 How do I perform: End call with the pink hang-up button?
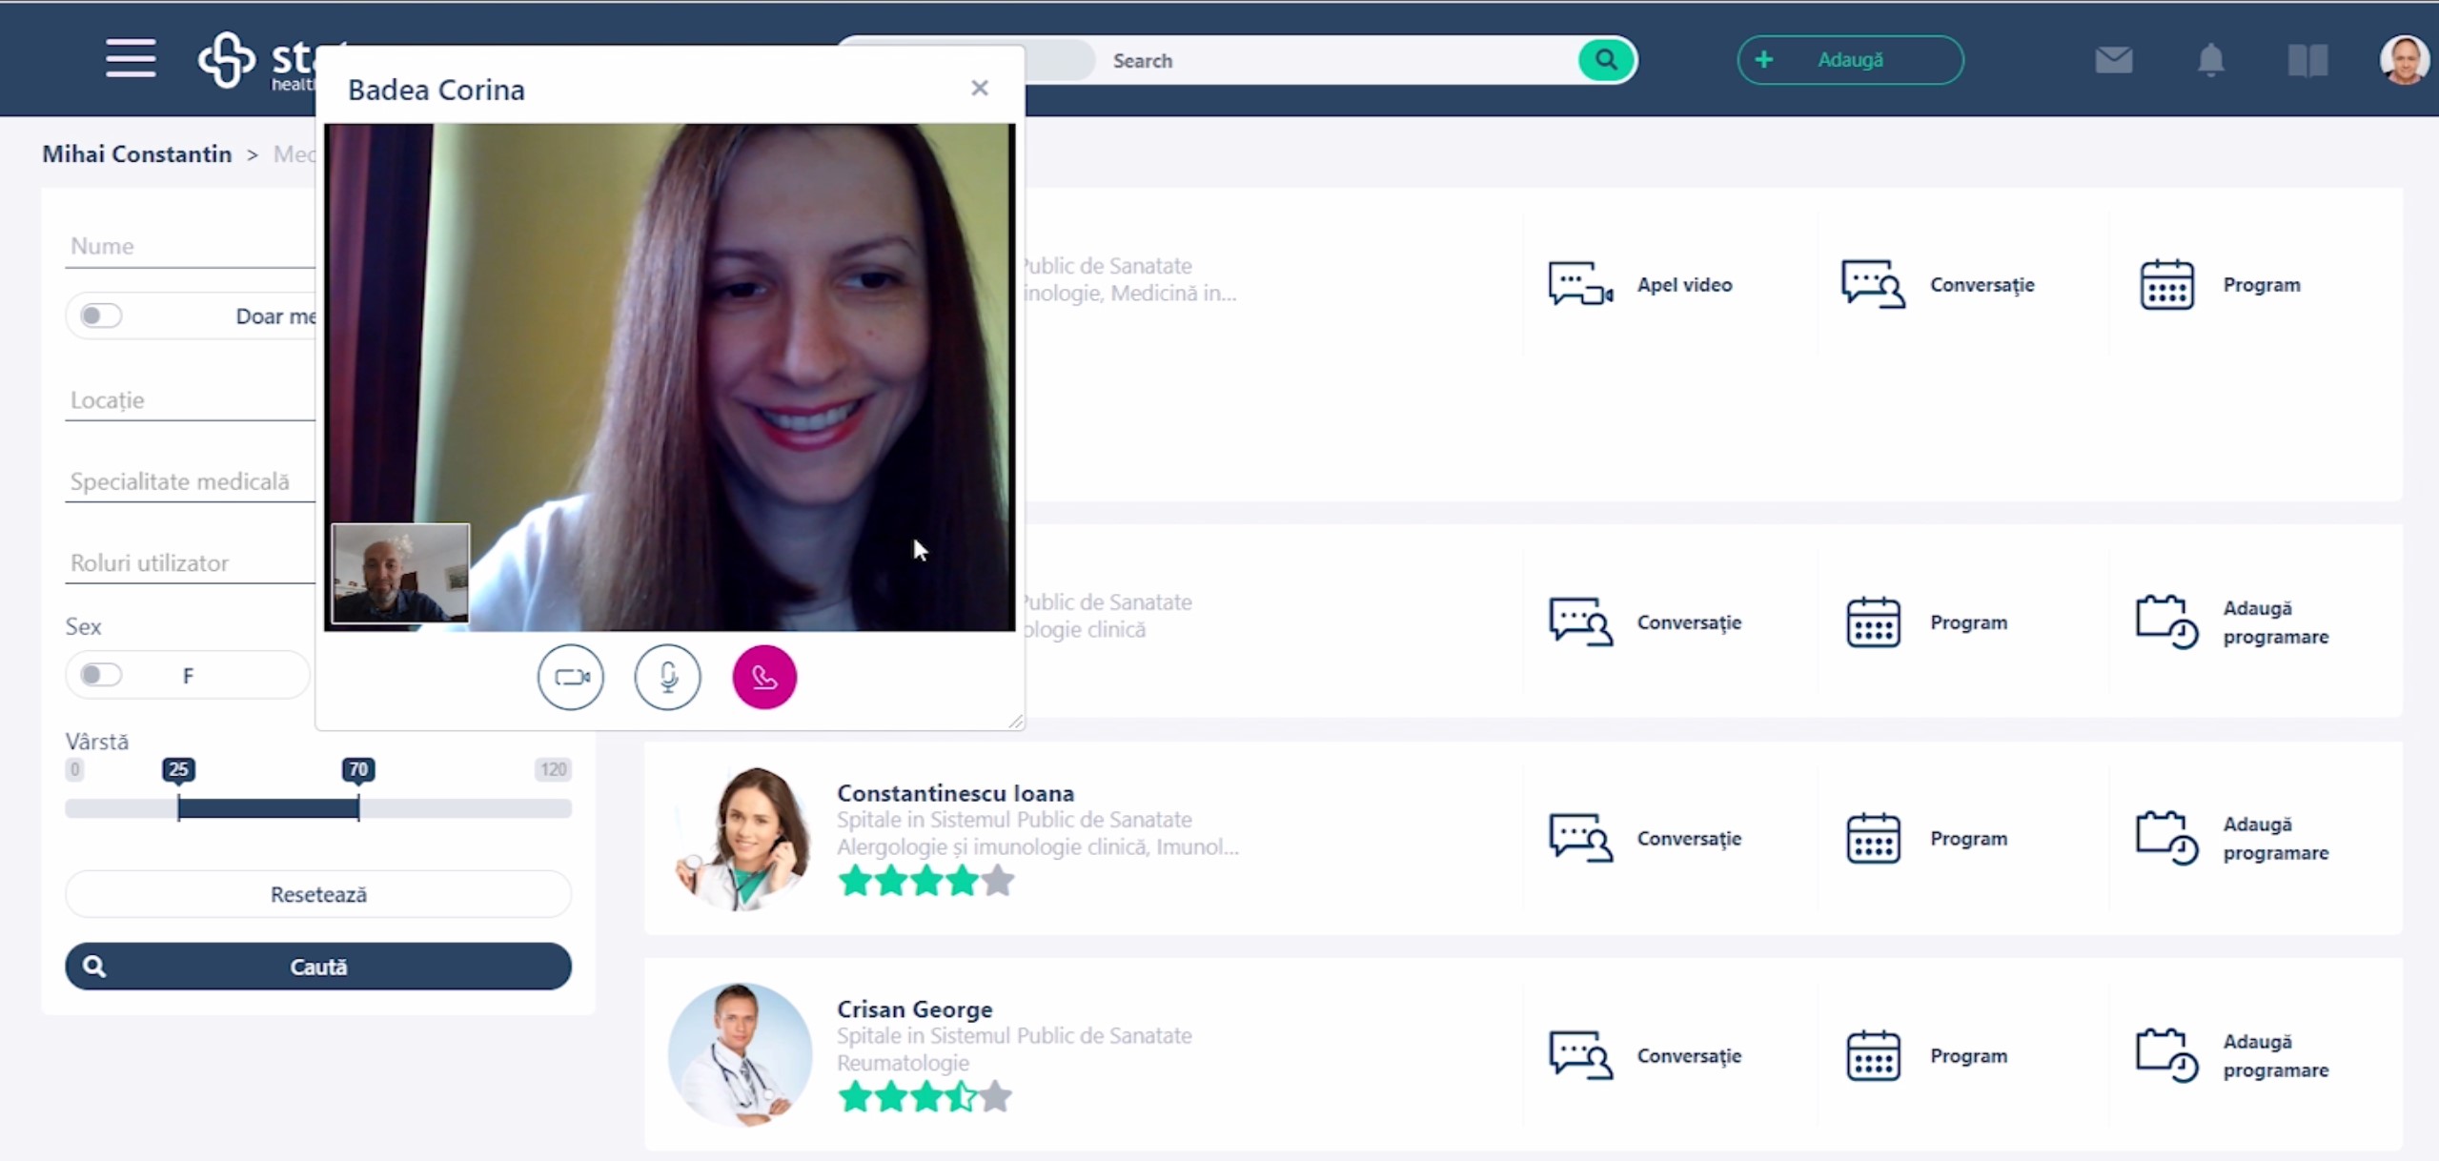763,677
